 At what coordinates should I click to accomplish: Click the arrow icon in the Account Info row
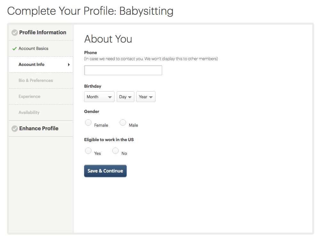(69, 65)
